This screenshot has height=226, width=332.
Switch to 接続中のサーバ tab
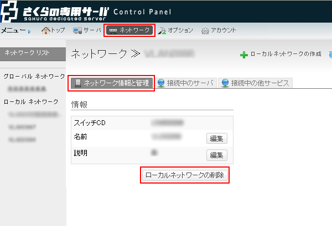click(x=186, y=83)
